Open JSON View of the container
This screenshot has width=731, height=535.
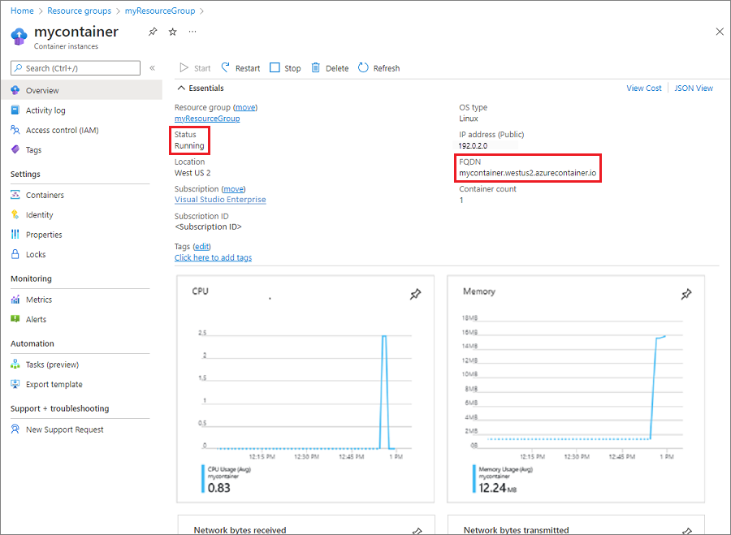(693, 88)
